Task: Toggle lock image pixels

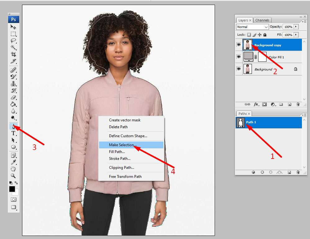Action: 254,35
